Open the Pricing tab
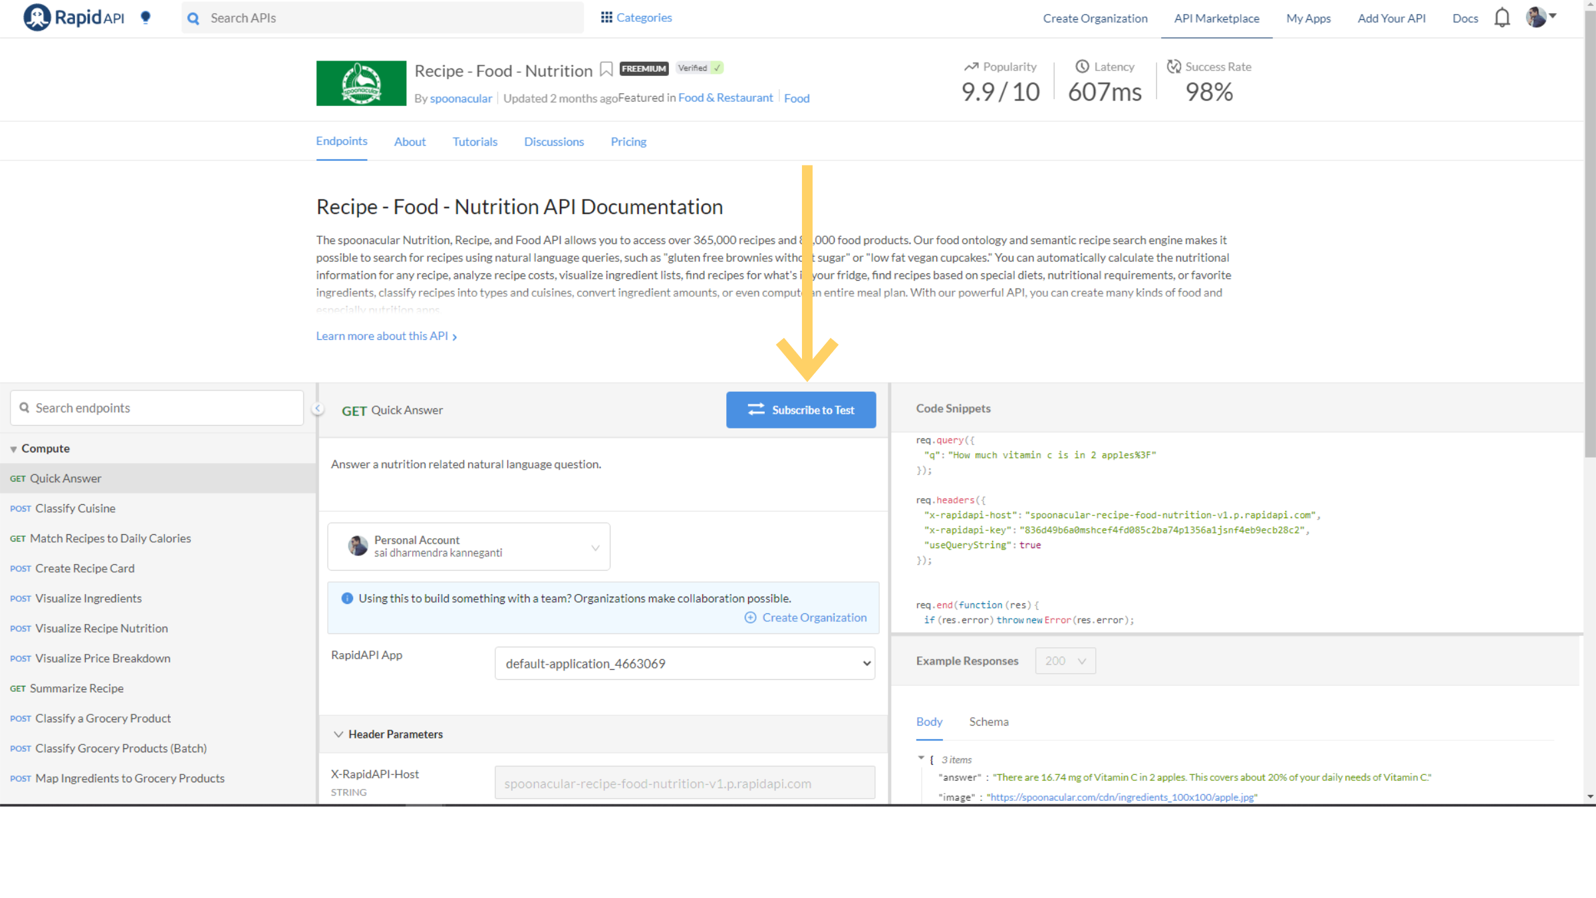Image resolution: width=1596 pixels, height=898 pixels. tap(628, 142)
